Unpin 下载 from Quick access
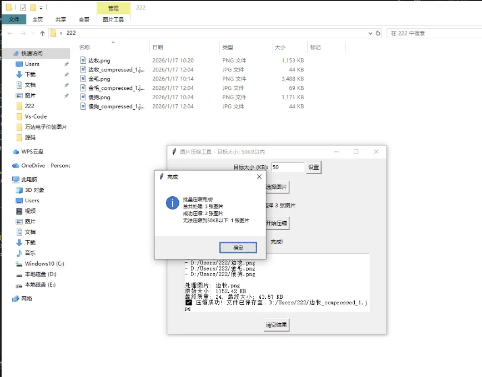The image size is (482, 377). point(65,74)
